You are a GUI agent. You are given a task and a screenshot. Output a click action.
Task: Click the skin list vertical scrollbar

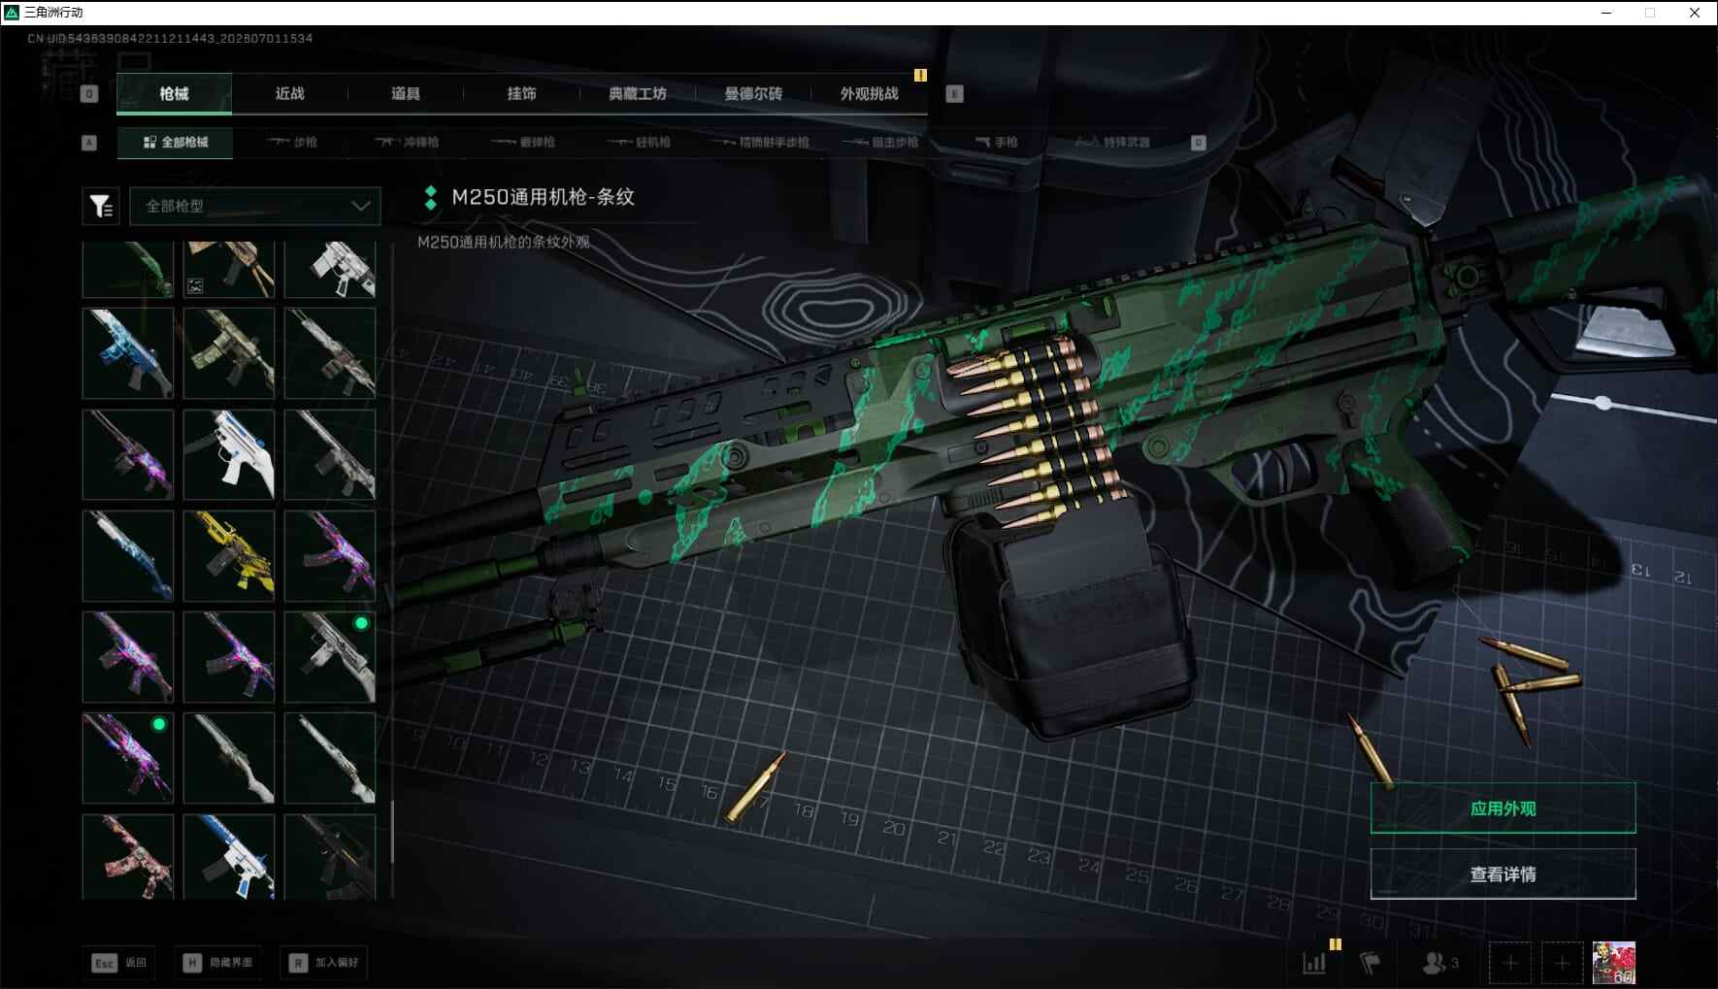tap(391, 833)
